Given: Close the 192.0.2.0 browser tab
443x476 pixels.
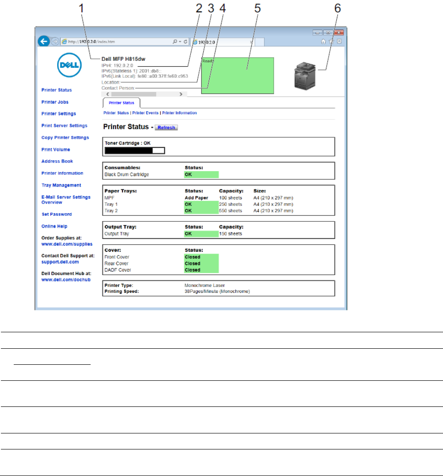Looking at the screenshot, I should [251, 42].
